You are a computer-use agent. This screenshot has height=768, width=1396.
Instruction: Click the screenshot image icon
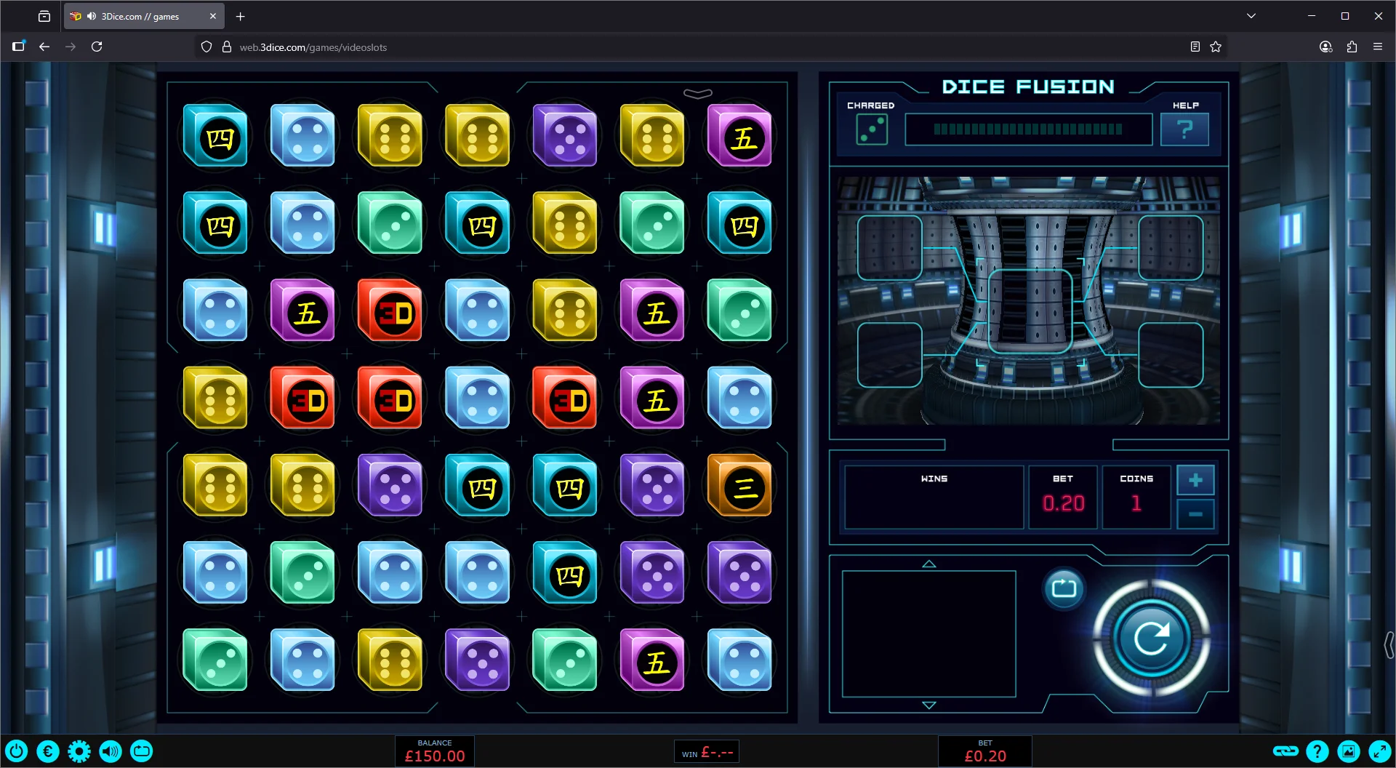(x=1349, y=751)
